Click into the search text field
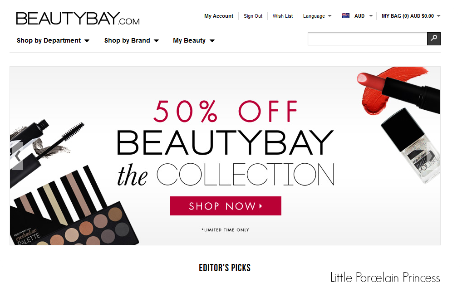This screenshot has width=462, height=283. 368,39
